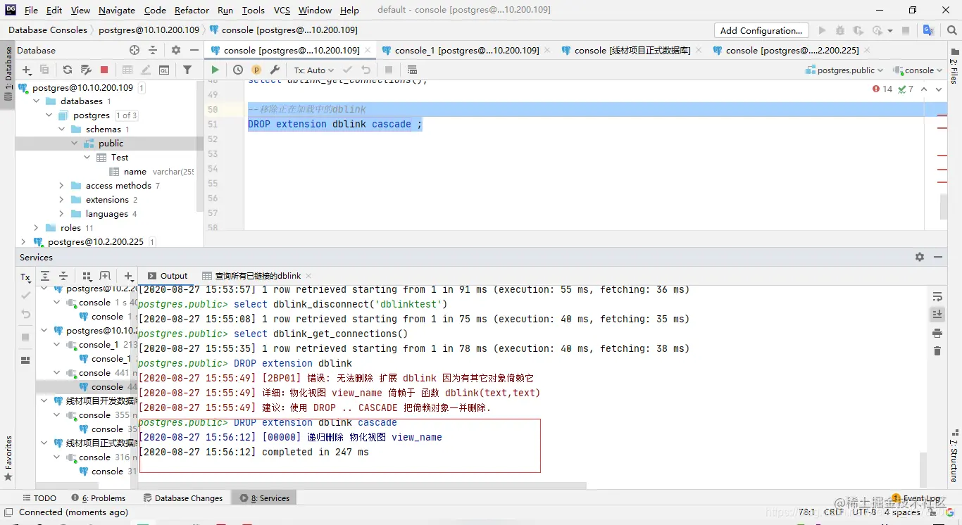Screen dimensions: 962x525
Task: Open the Browse Query History clock icon
Action: point(238,70)
